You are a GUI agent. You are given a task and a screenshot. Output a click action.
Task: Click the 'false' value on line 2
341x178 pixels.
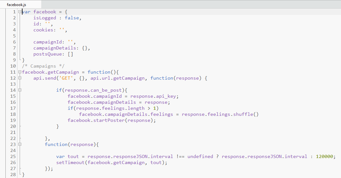(72, 18)
